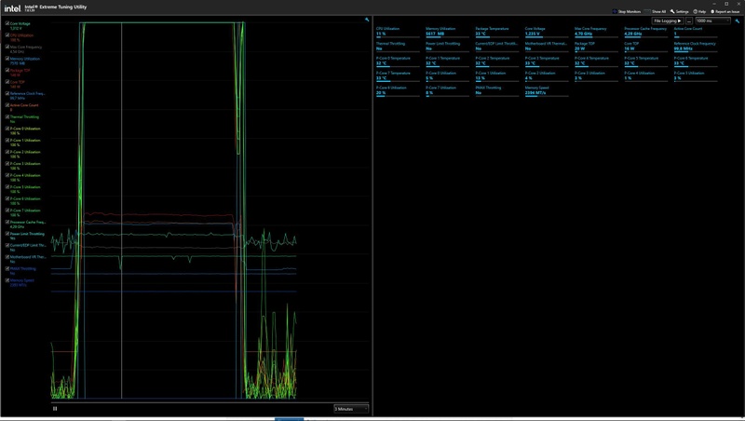
Task: Select the Package Temperature 33 °C tile
Action: (x=497, y=32)
